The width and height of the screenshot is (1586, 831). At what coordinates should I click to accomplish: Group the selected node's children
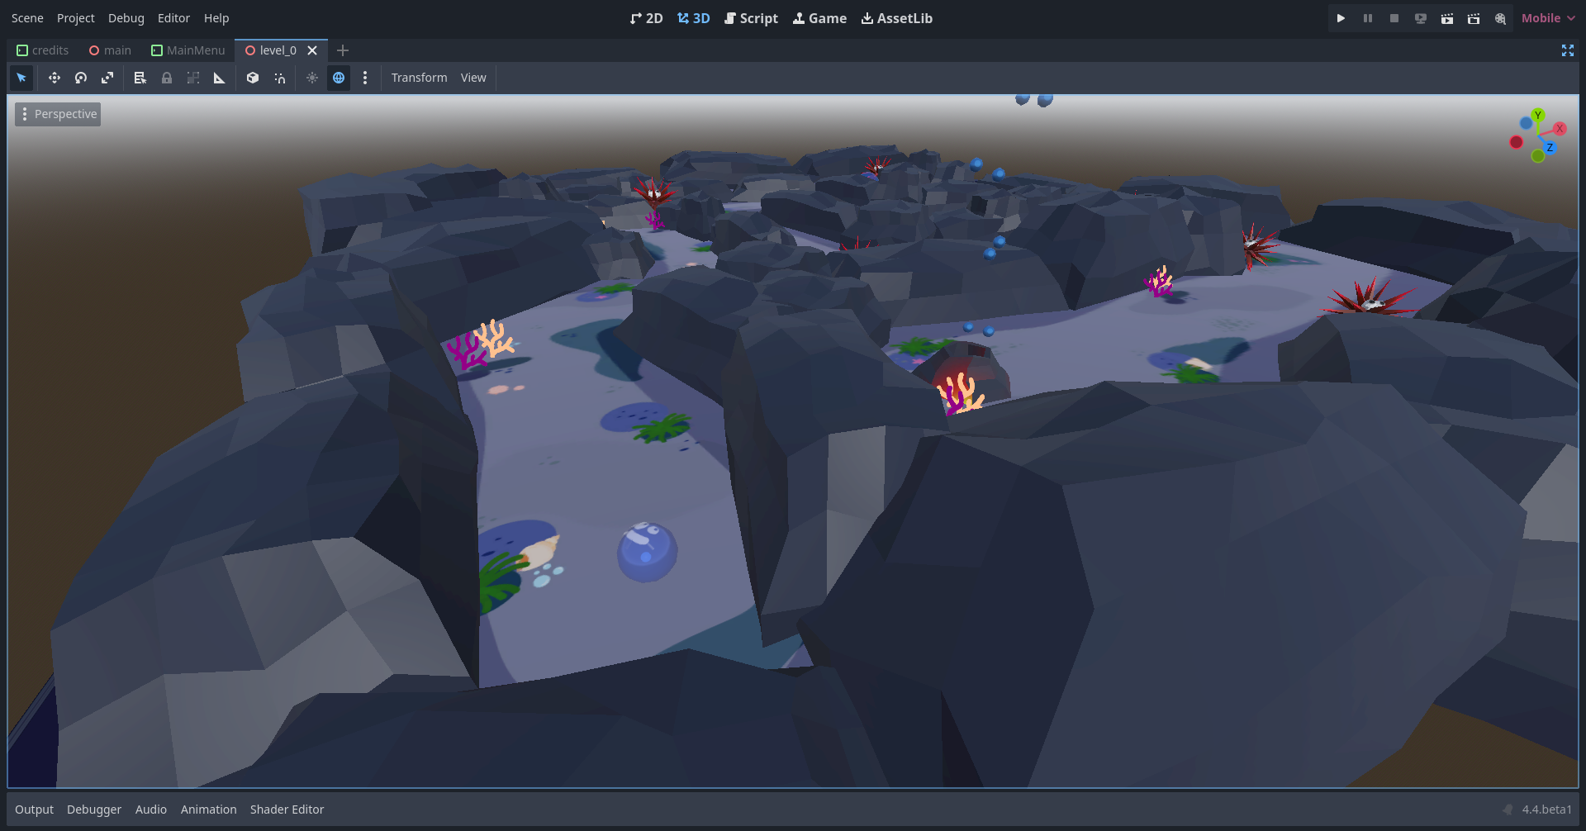(x=193, y=78)
